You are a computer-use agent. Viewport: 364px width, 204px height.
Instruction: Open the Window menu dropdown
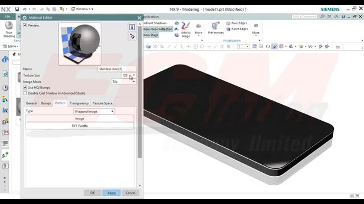82,9
